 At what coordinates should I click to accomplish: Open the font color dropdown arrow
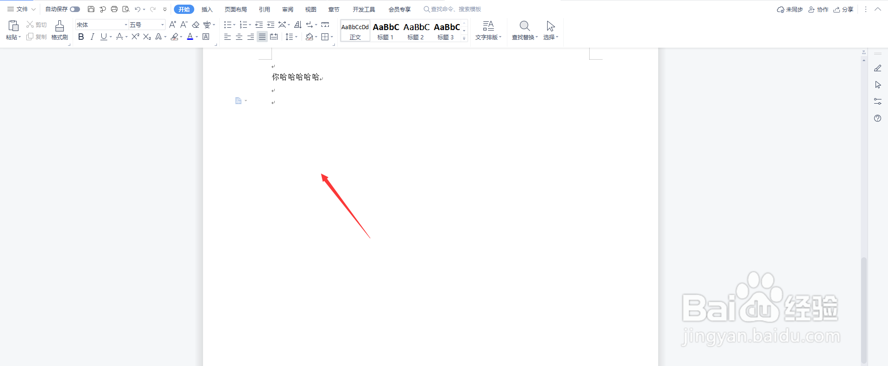[x=197, y=37]
